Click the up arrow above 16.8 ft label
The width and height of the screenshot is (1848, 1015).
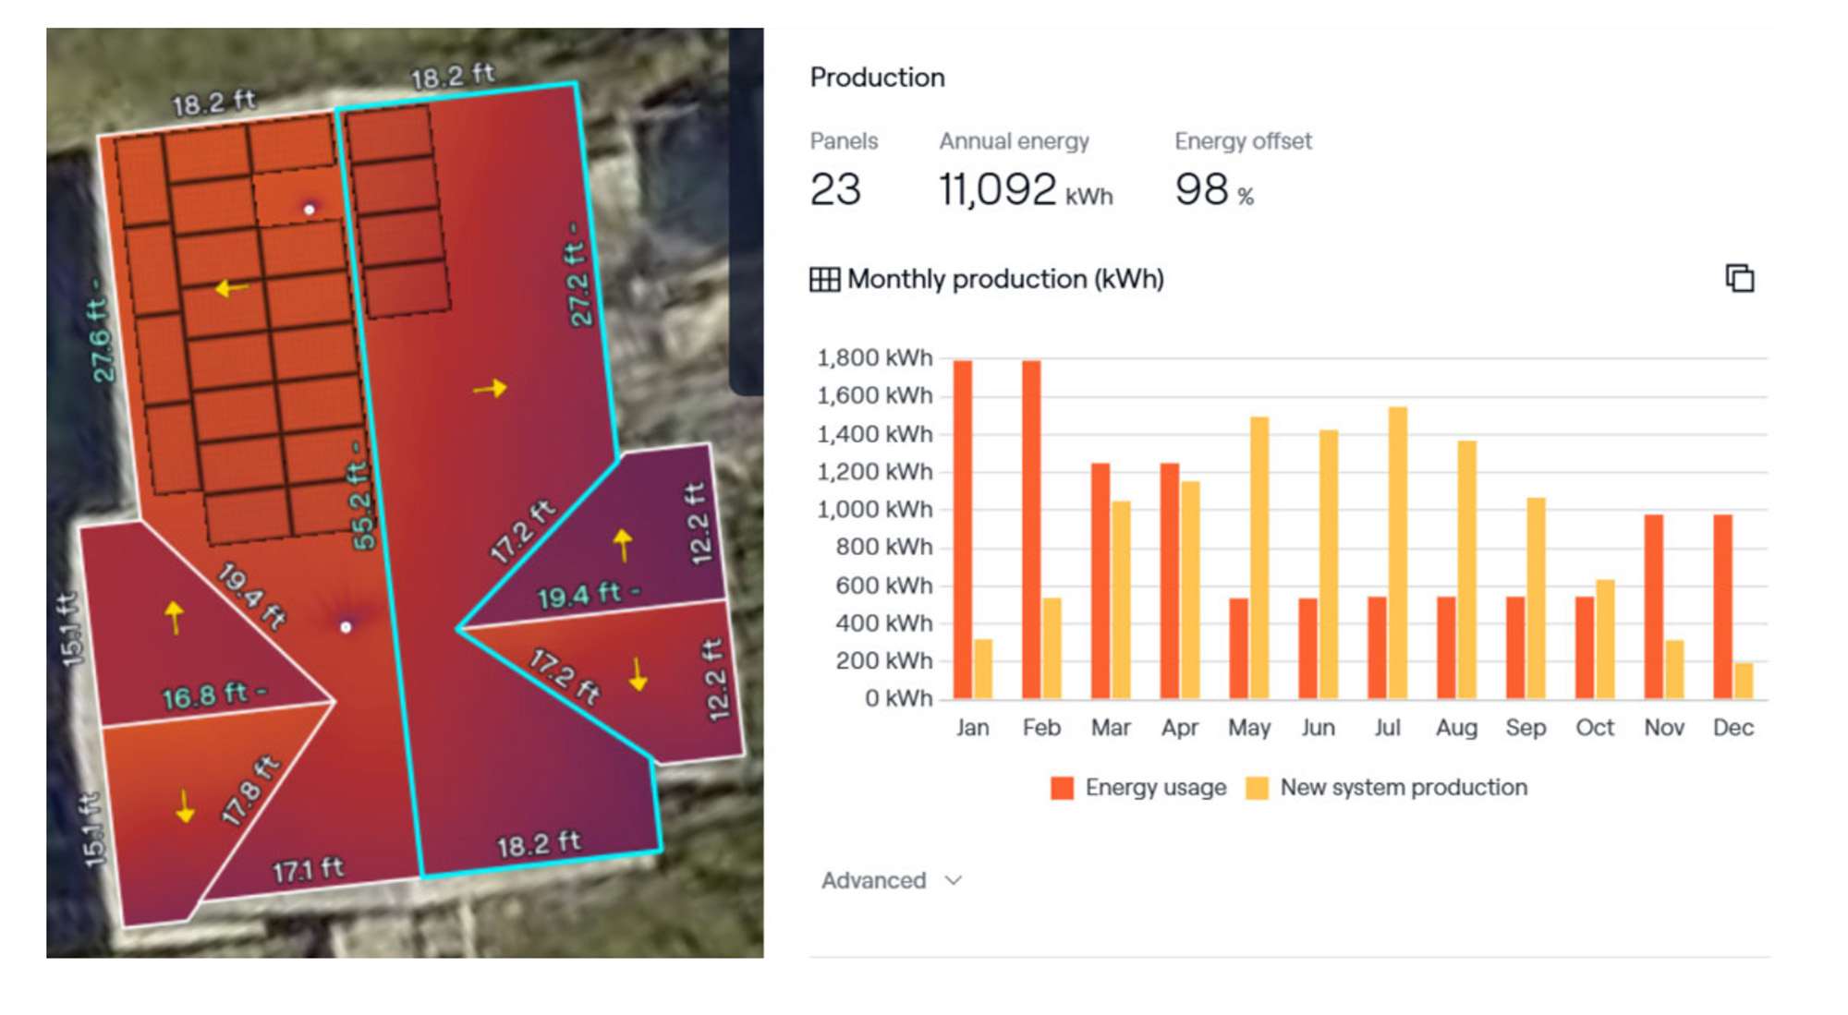pos(174,618)
